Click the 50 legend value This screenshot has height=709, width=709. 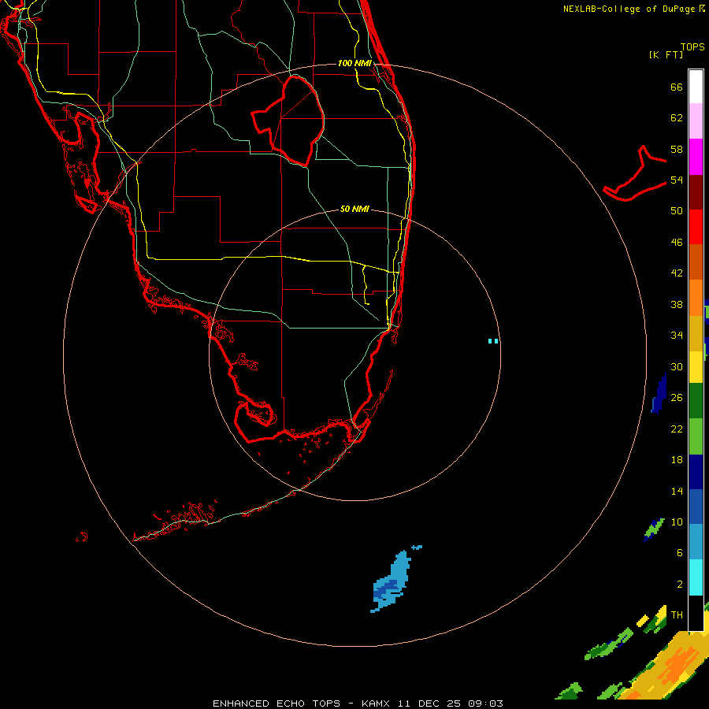[x=677, y=210]
